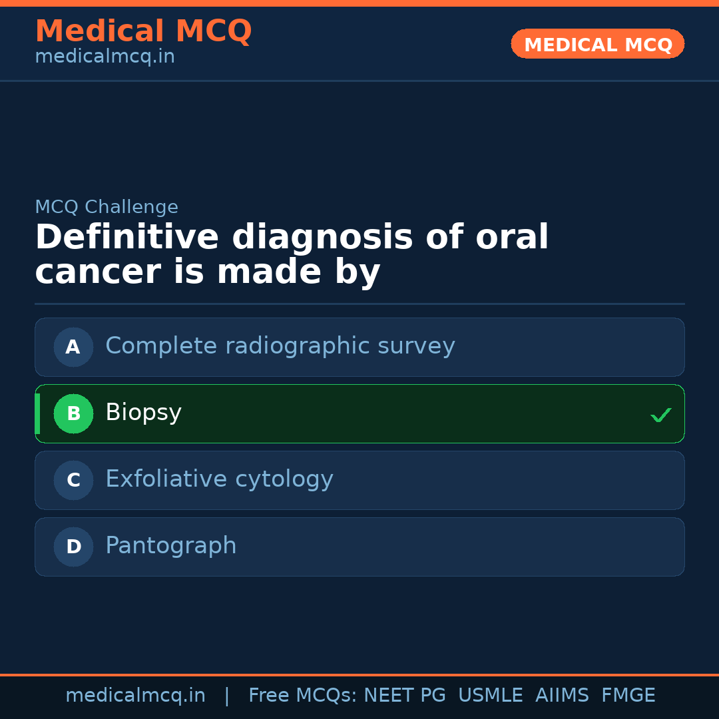Click the circular A badge icon

[73, 347]
